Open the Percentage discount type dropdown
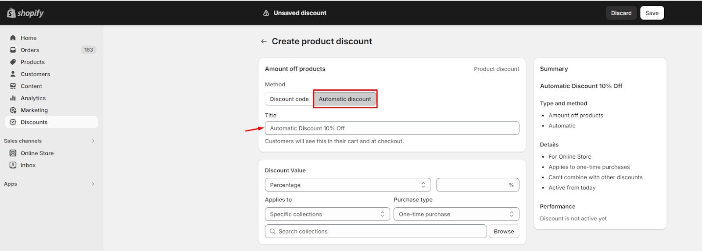The height and width of the screenshot is (251, 702). 348,185
